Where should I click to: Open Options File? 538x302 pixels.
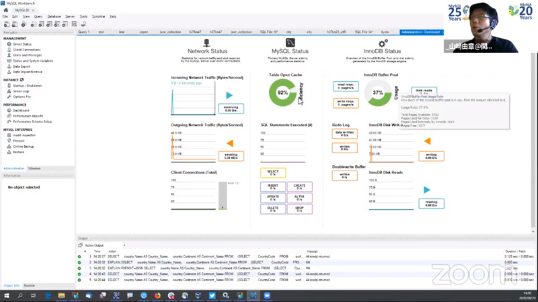pos(22,97)
